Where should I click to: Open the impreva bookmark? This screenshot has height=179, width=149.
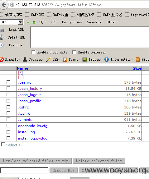[x=137, y=15]
